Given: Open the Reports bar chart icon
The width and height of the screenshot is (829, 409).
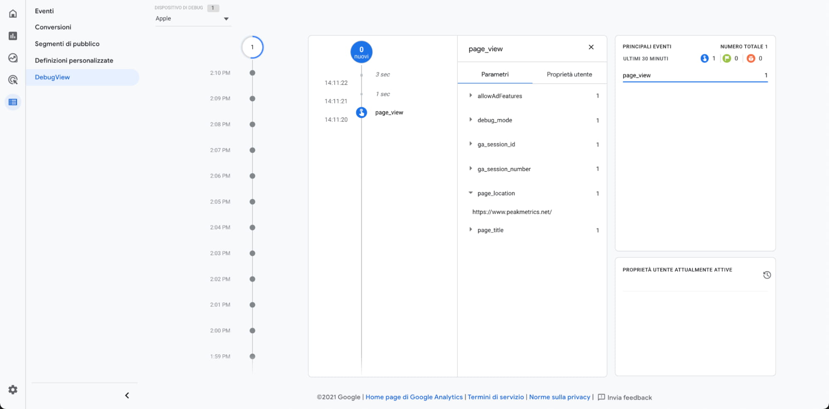Looking at the screenshot, I should (x=13, y=36).
